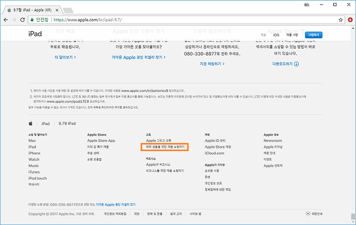This screenshot has height=225, width=356.
Task: Open the 주문 상태 link
Action: [x=93, y=153]
